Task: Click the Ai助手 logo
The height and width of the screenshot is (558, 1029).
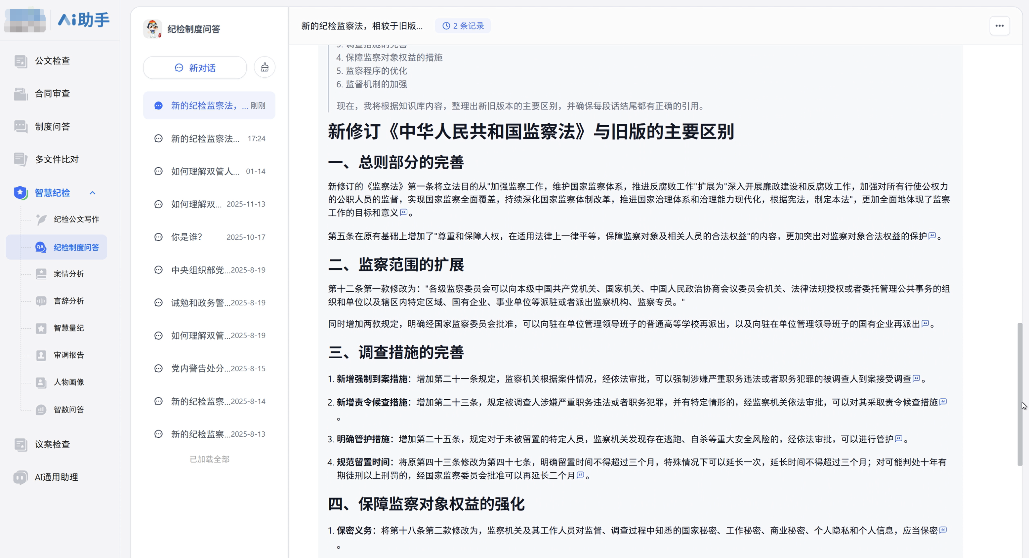Action: 83,20
